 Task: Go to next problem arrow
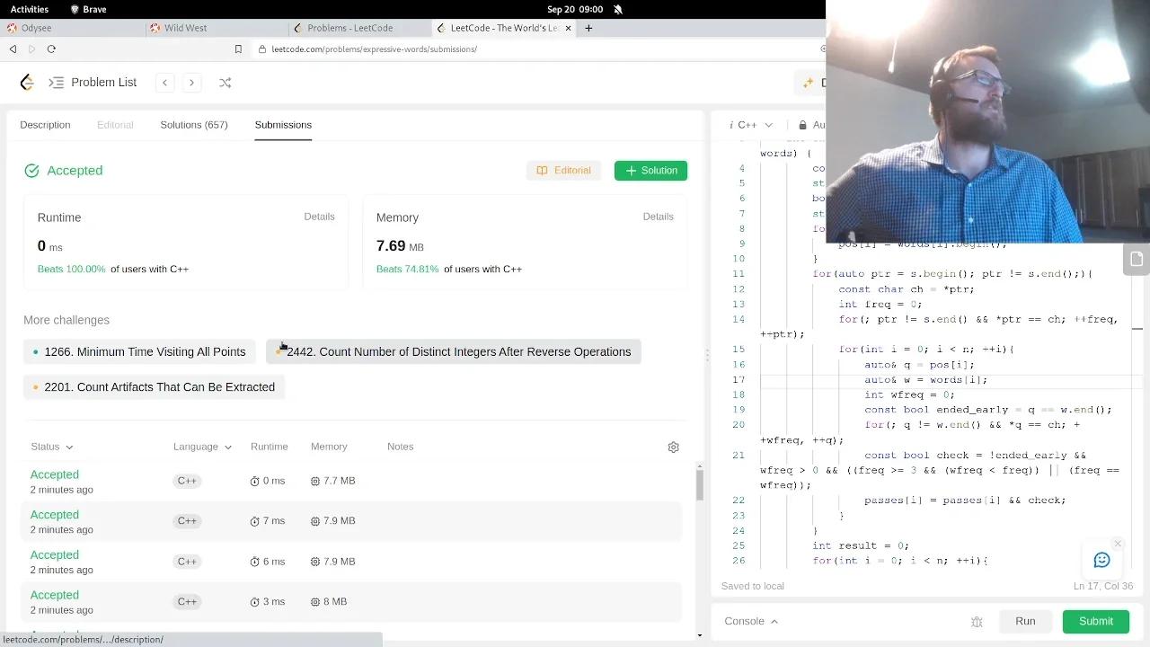click(x=191, y=83)
